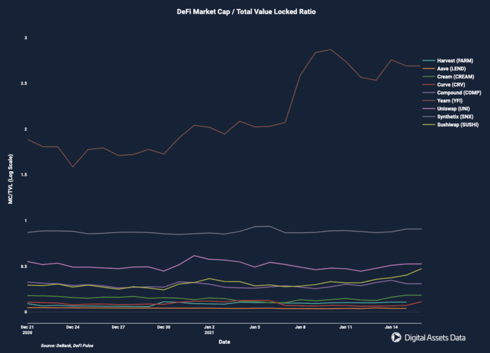This screenshot has width=490, height=353.
Task: Click the Jan 14 x-axis label
Action: click(392, 327)
